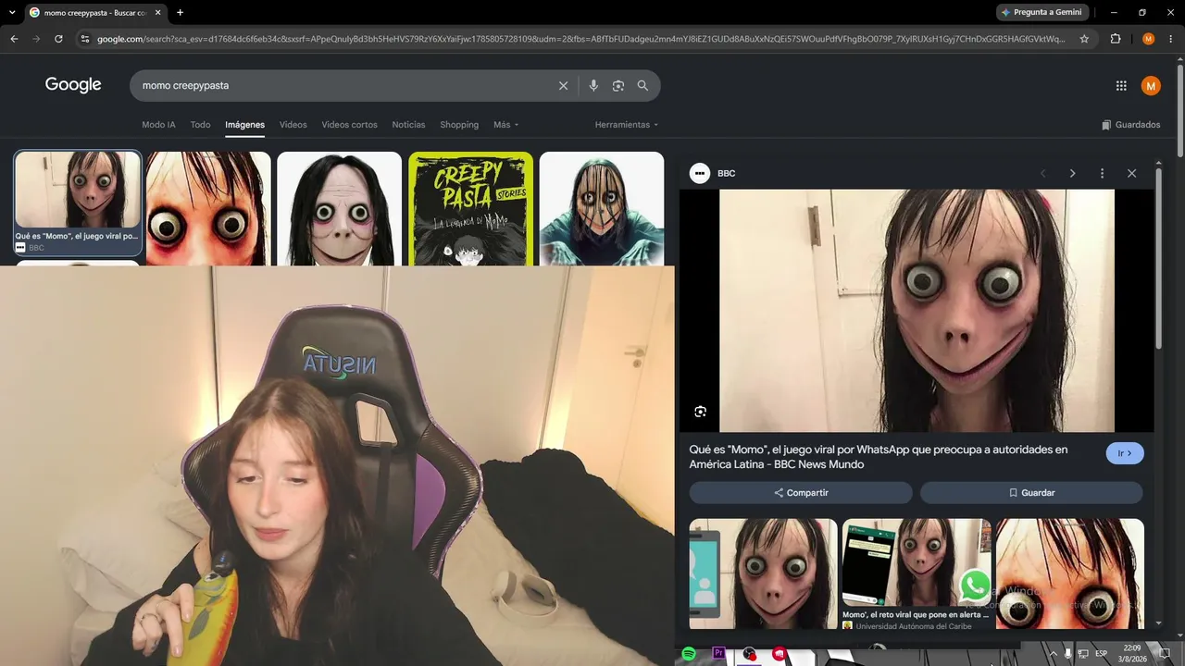The height and width of the screenshot is (666, 1185).
Task: Open the related Momo phone-contact thumbnail
Action: tap(764, 573)
